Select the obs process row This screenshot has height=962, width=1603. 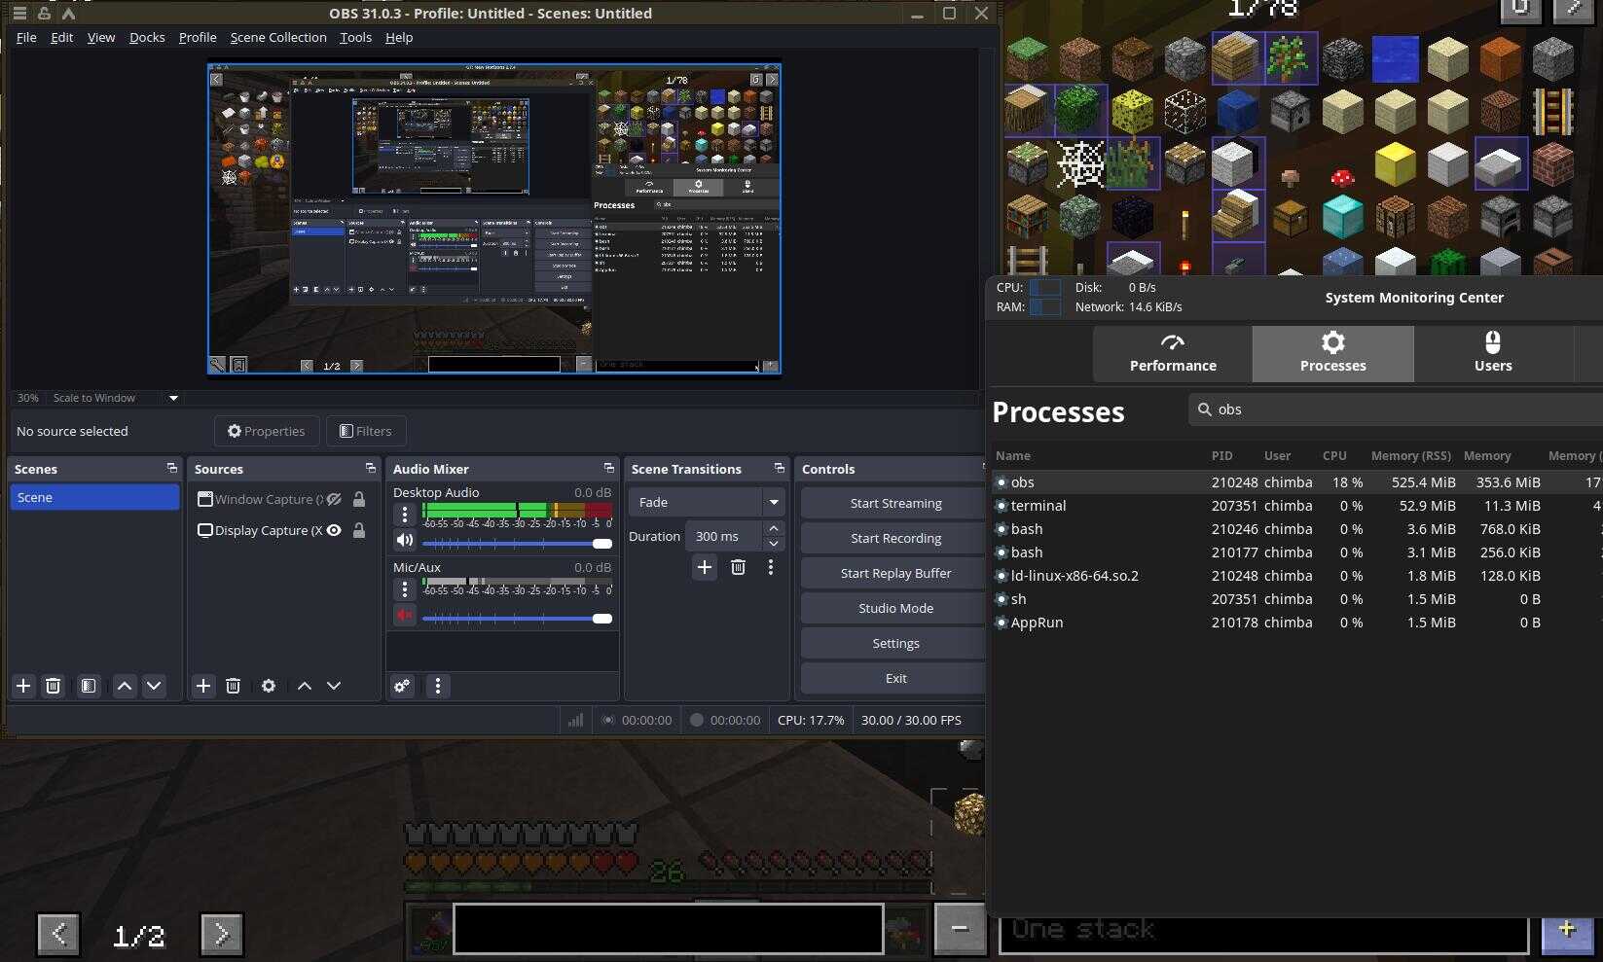pyautogui.click(x=1297, y=481)
